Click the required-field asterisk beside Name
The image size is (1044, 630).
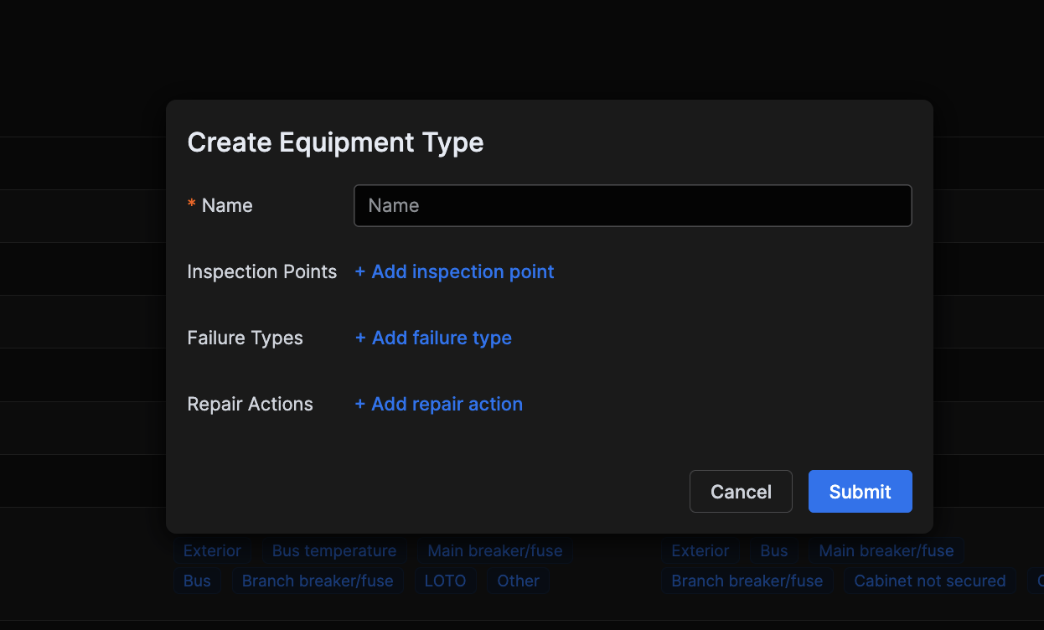191,204
